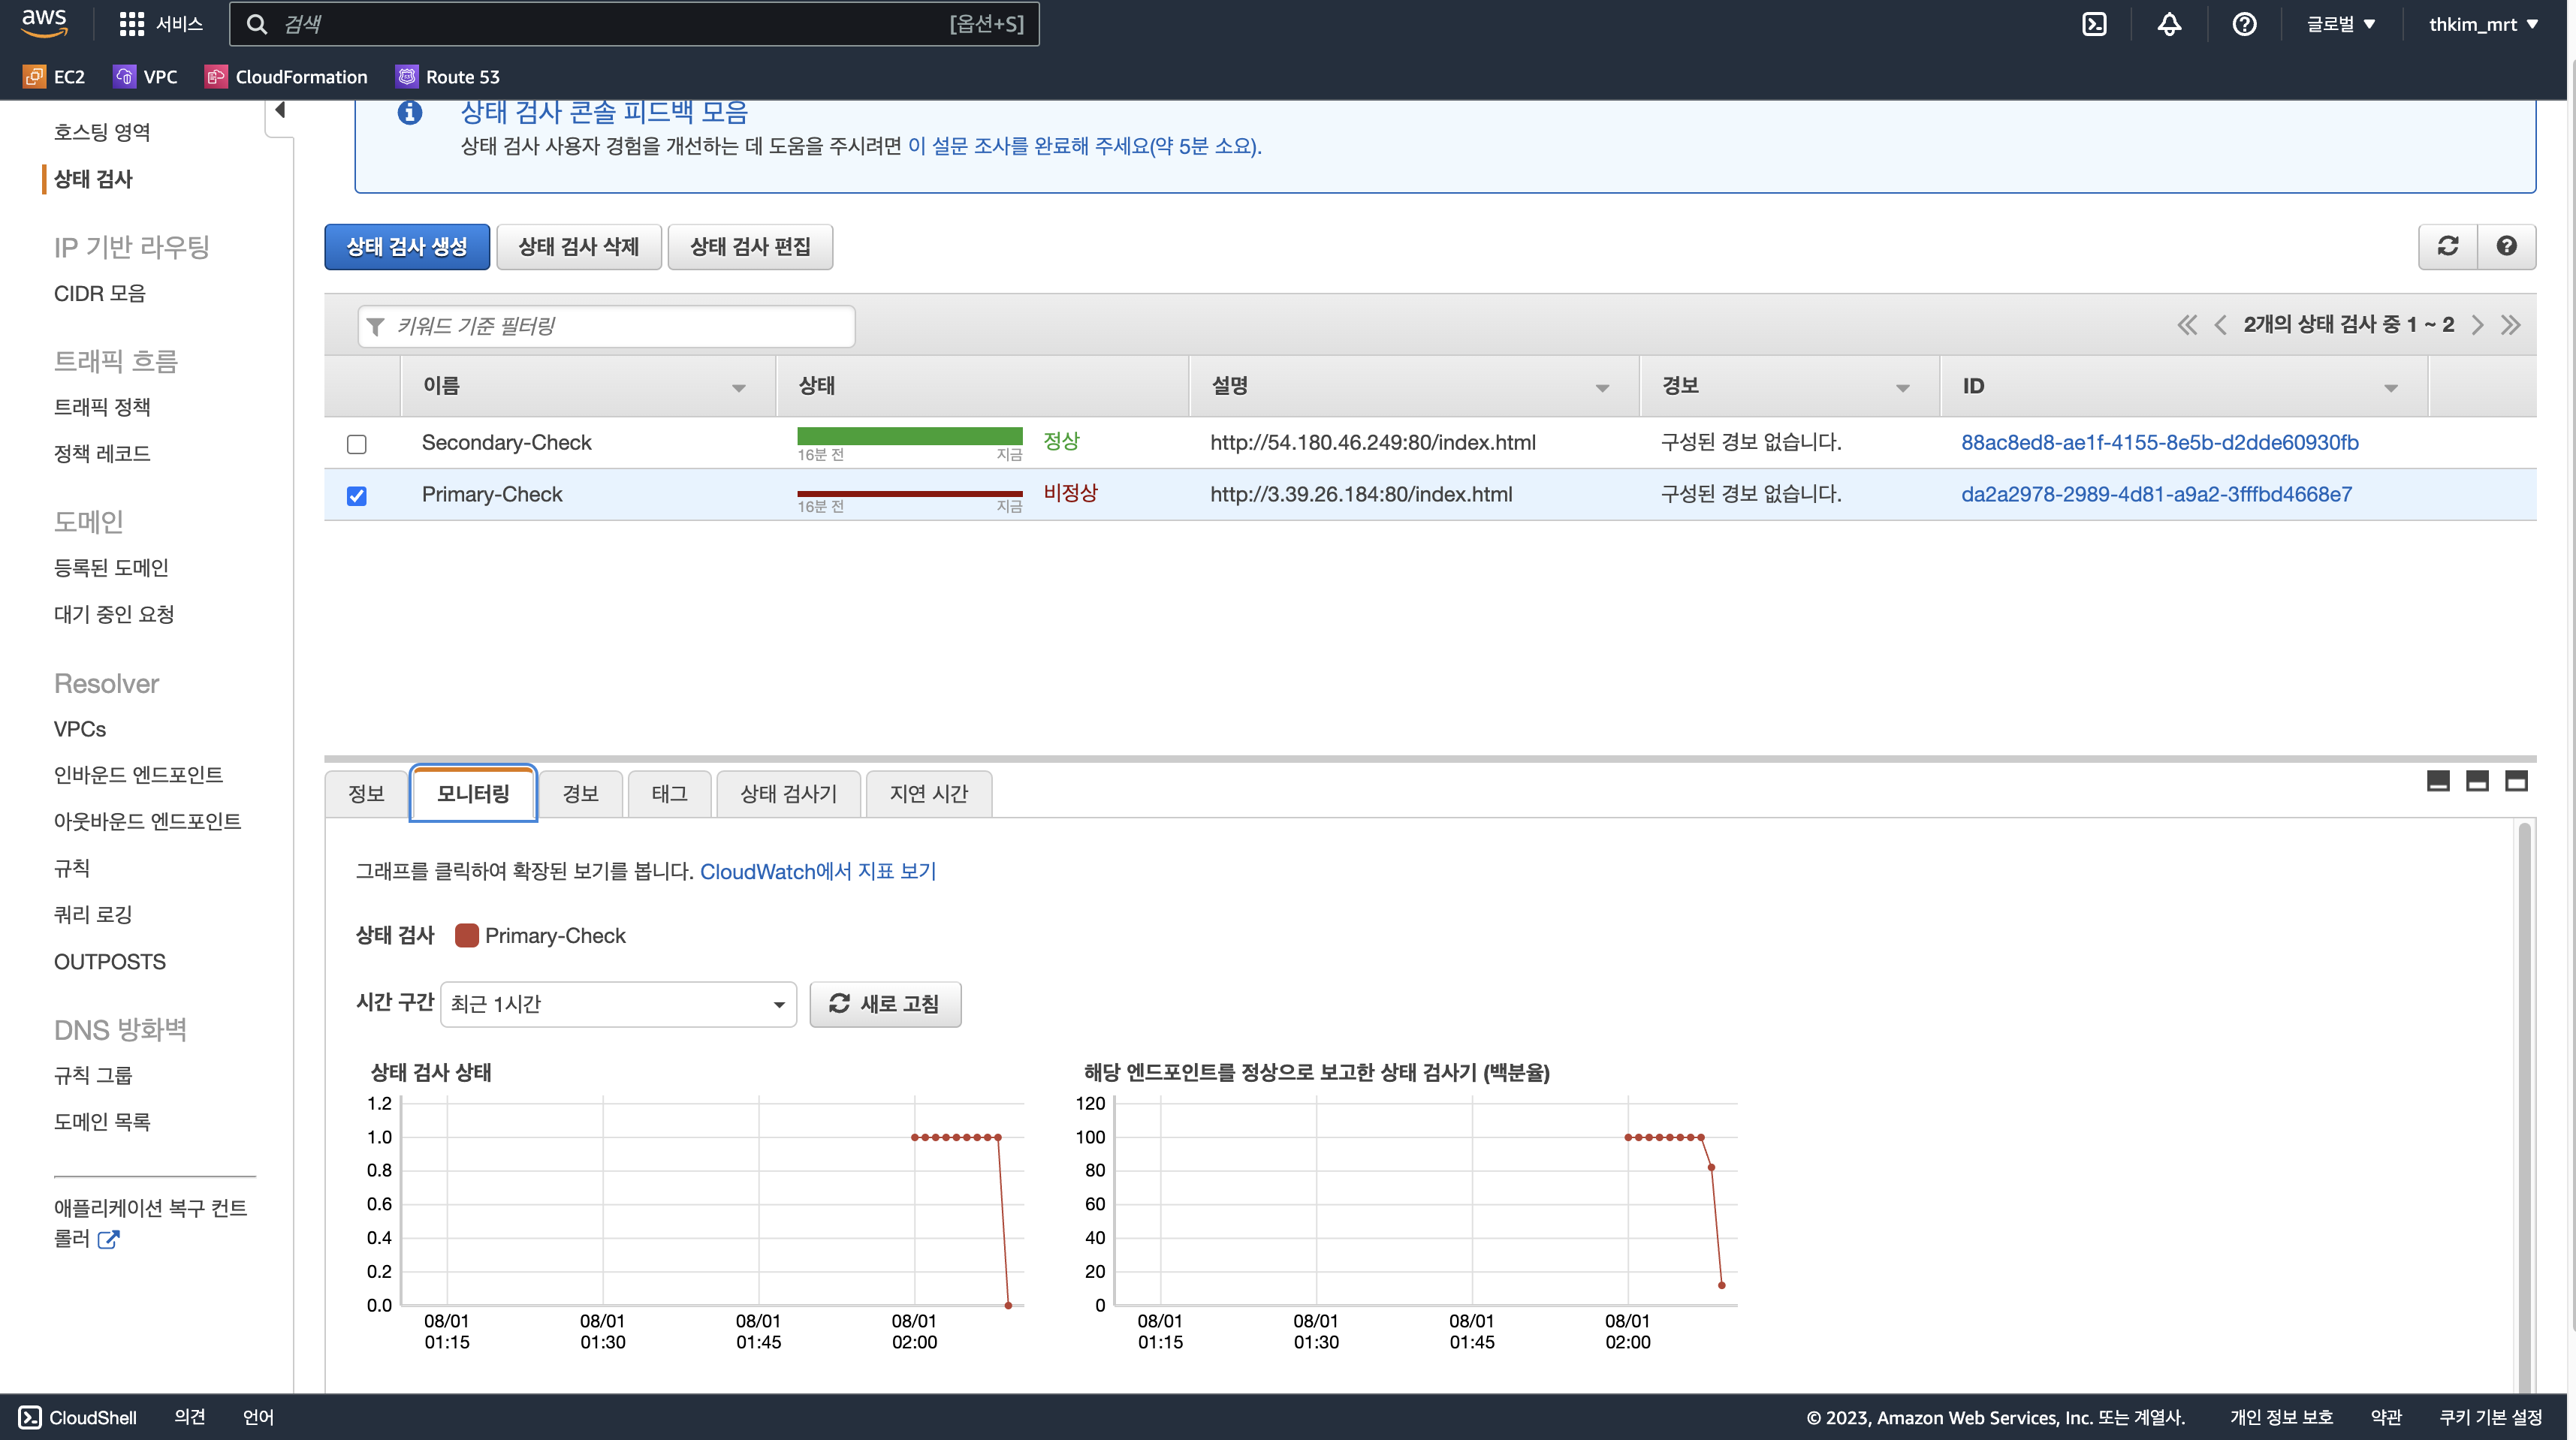Viewport: 2576px width, 1440px height.
Task: Open the notifications bell icon
Action: (x=2169, y=24)
